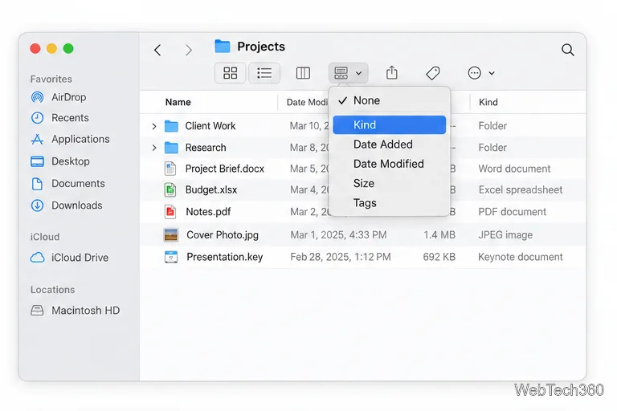Click the 'Project Brief.docx' file name

pos(225,169)
